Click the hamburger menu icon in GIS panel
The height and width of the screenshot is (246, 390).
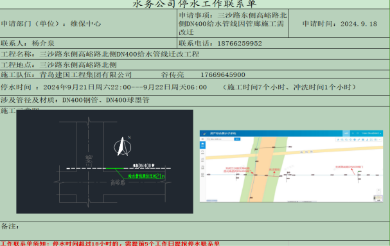point(203,139)
